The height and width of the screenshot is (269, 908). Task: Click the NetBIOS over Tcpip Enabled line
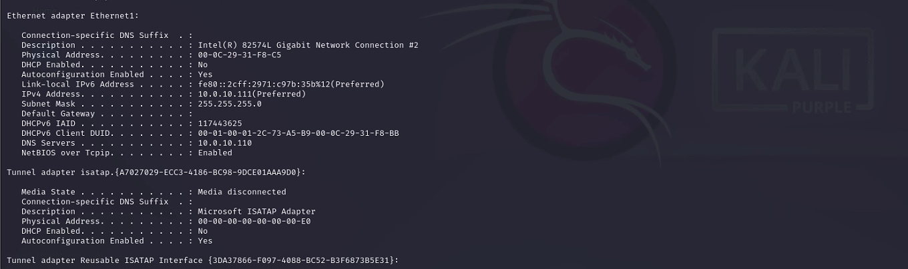click(x=127, y=152)
